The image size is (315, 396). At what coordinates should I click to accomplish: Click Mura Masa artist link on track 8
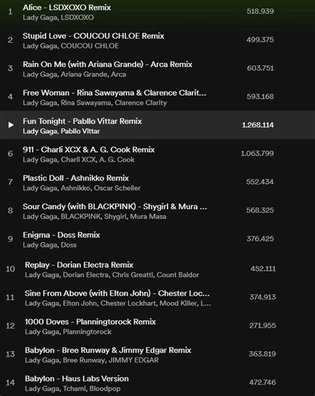pos(148,217)
